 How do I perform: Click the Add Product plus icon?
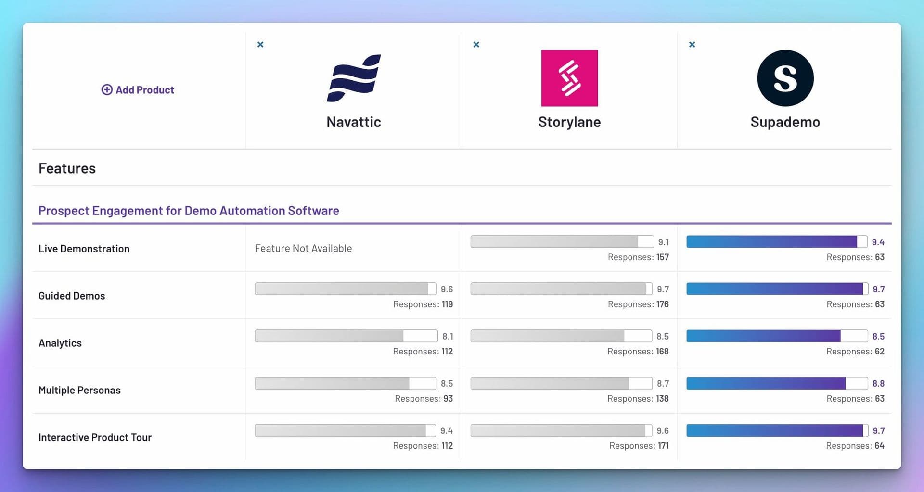tap(107, 90)
